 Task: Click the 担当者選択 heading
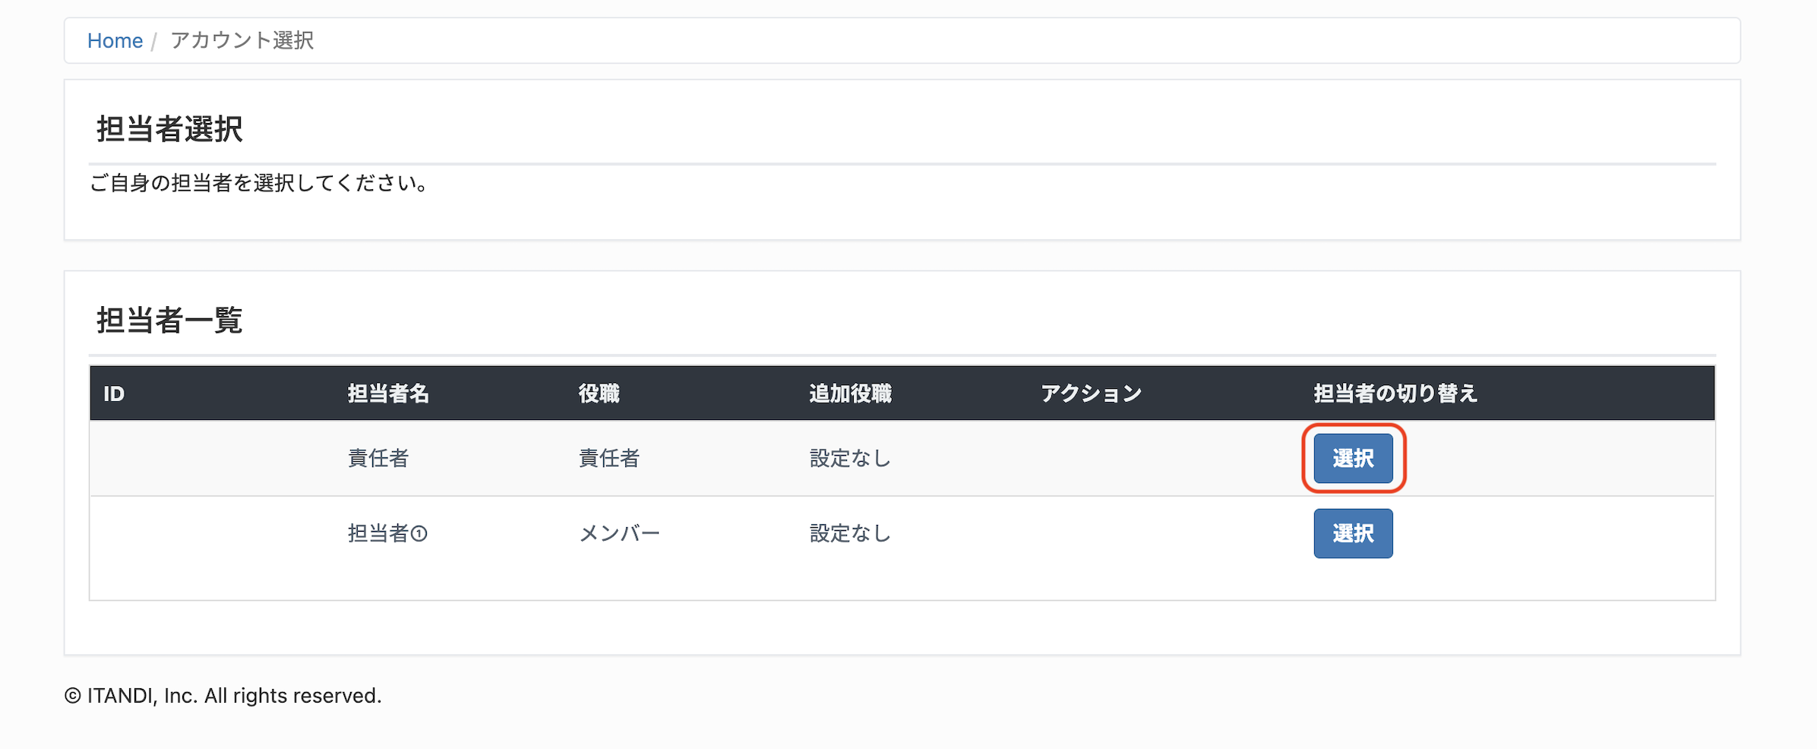tap(169, 128)
